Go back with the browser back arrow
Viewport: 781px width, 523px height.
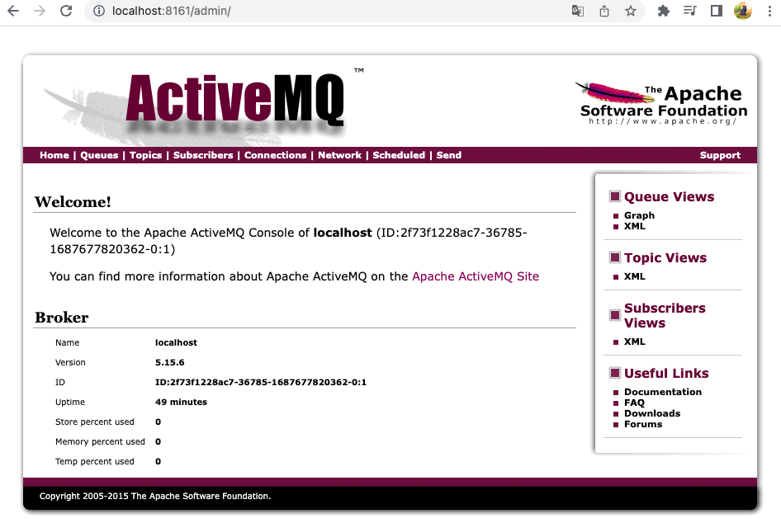pyautogui.click(x=13, y=11)
